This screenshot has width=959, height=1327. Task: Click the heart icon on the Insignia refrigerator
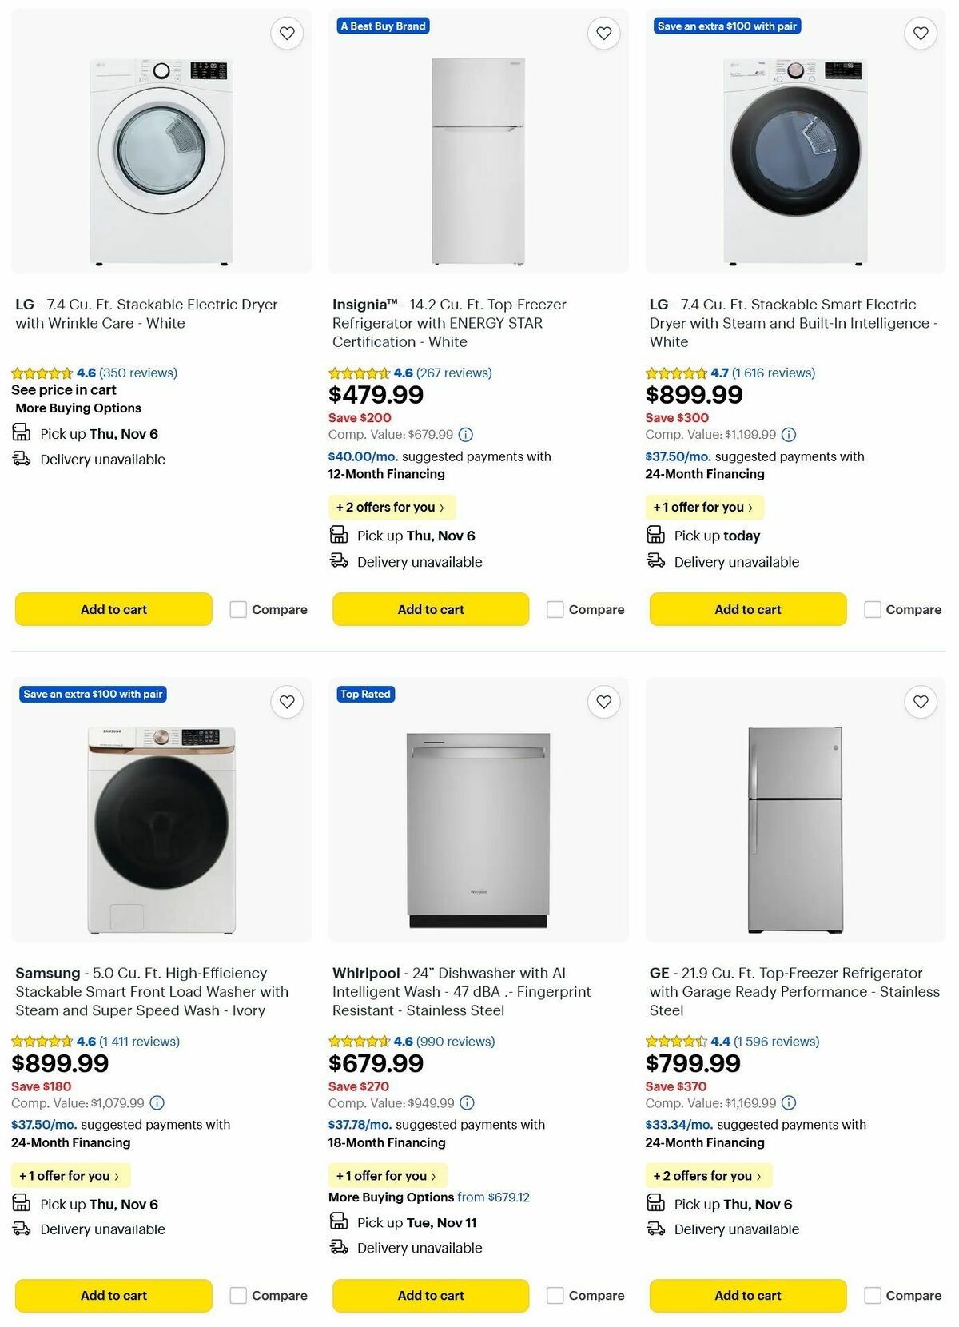(x=603, y=33)
